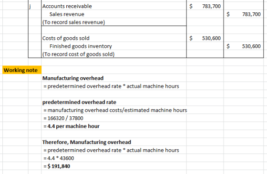Click 'Therefore, Manufacturing overhead' heading

pos(87,142)
